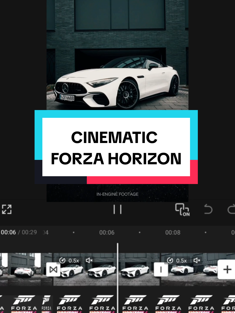Click the 00:06 / 00:29 time readout
This screenshot has height=313, width=235.
19,232
